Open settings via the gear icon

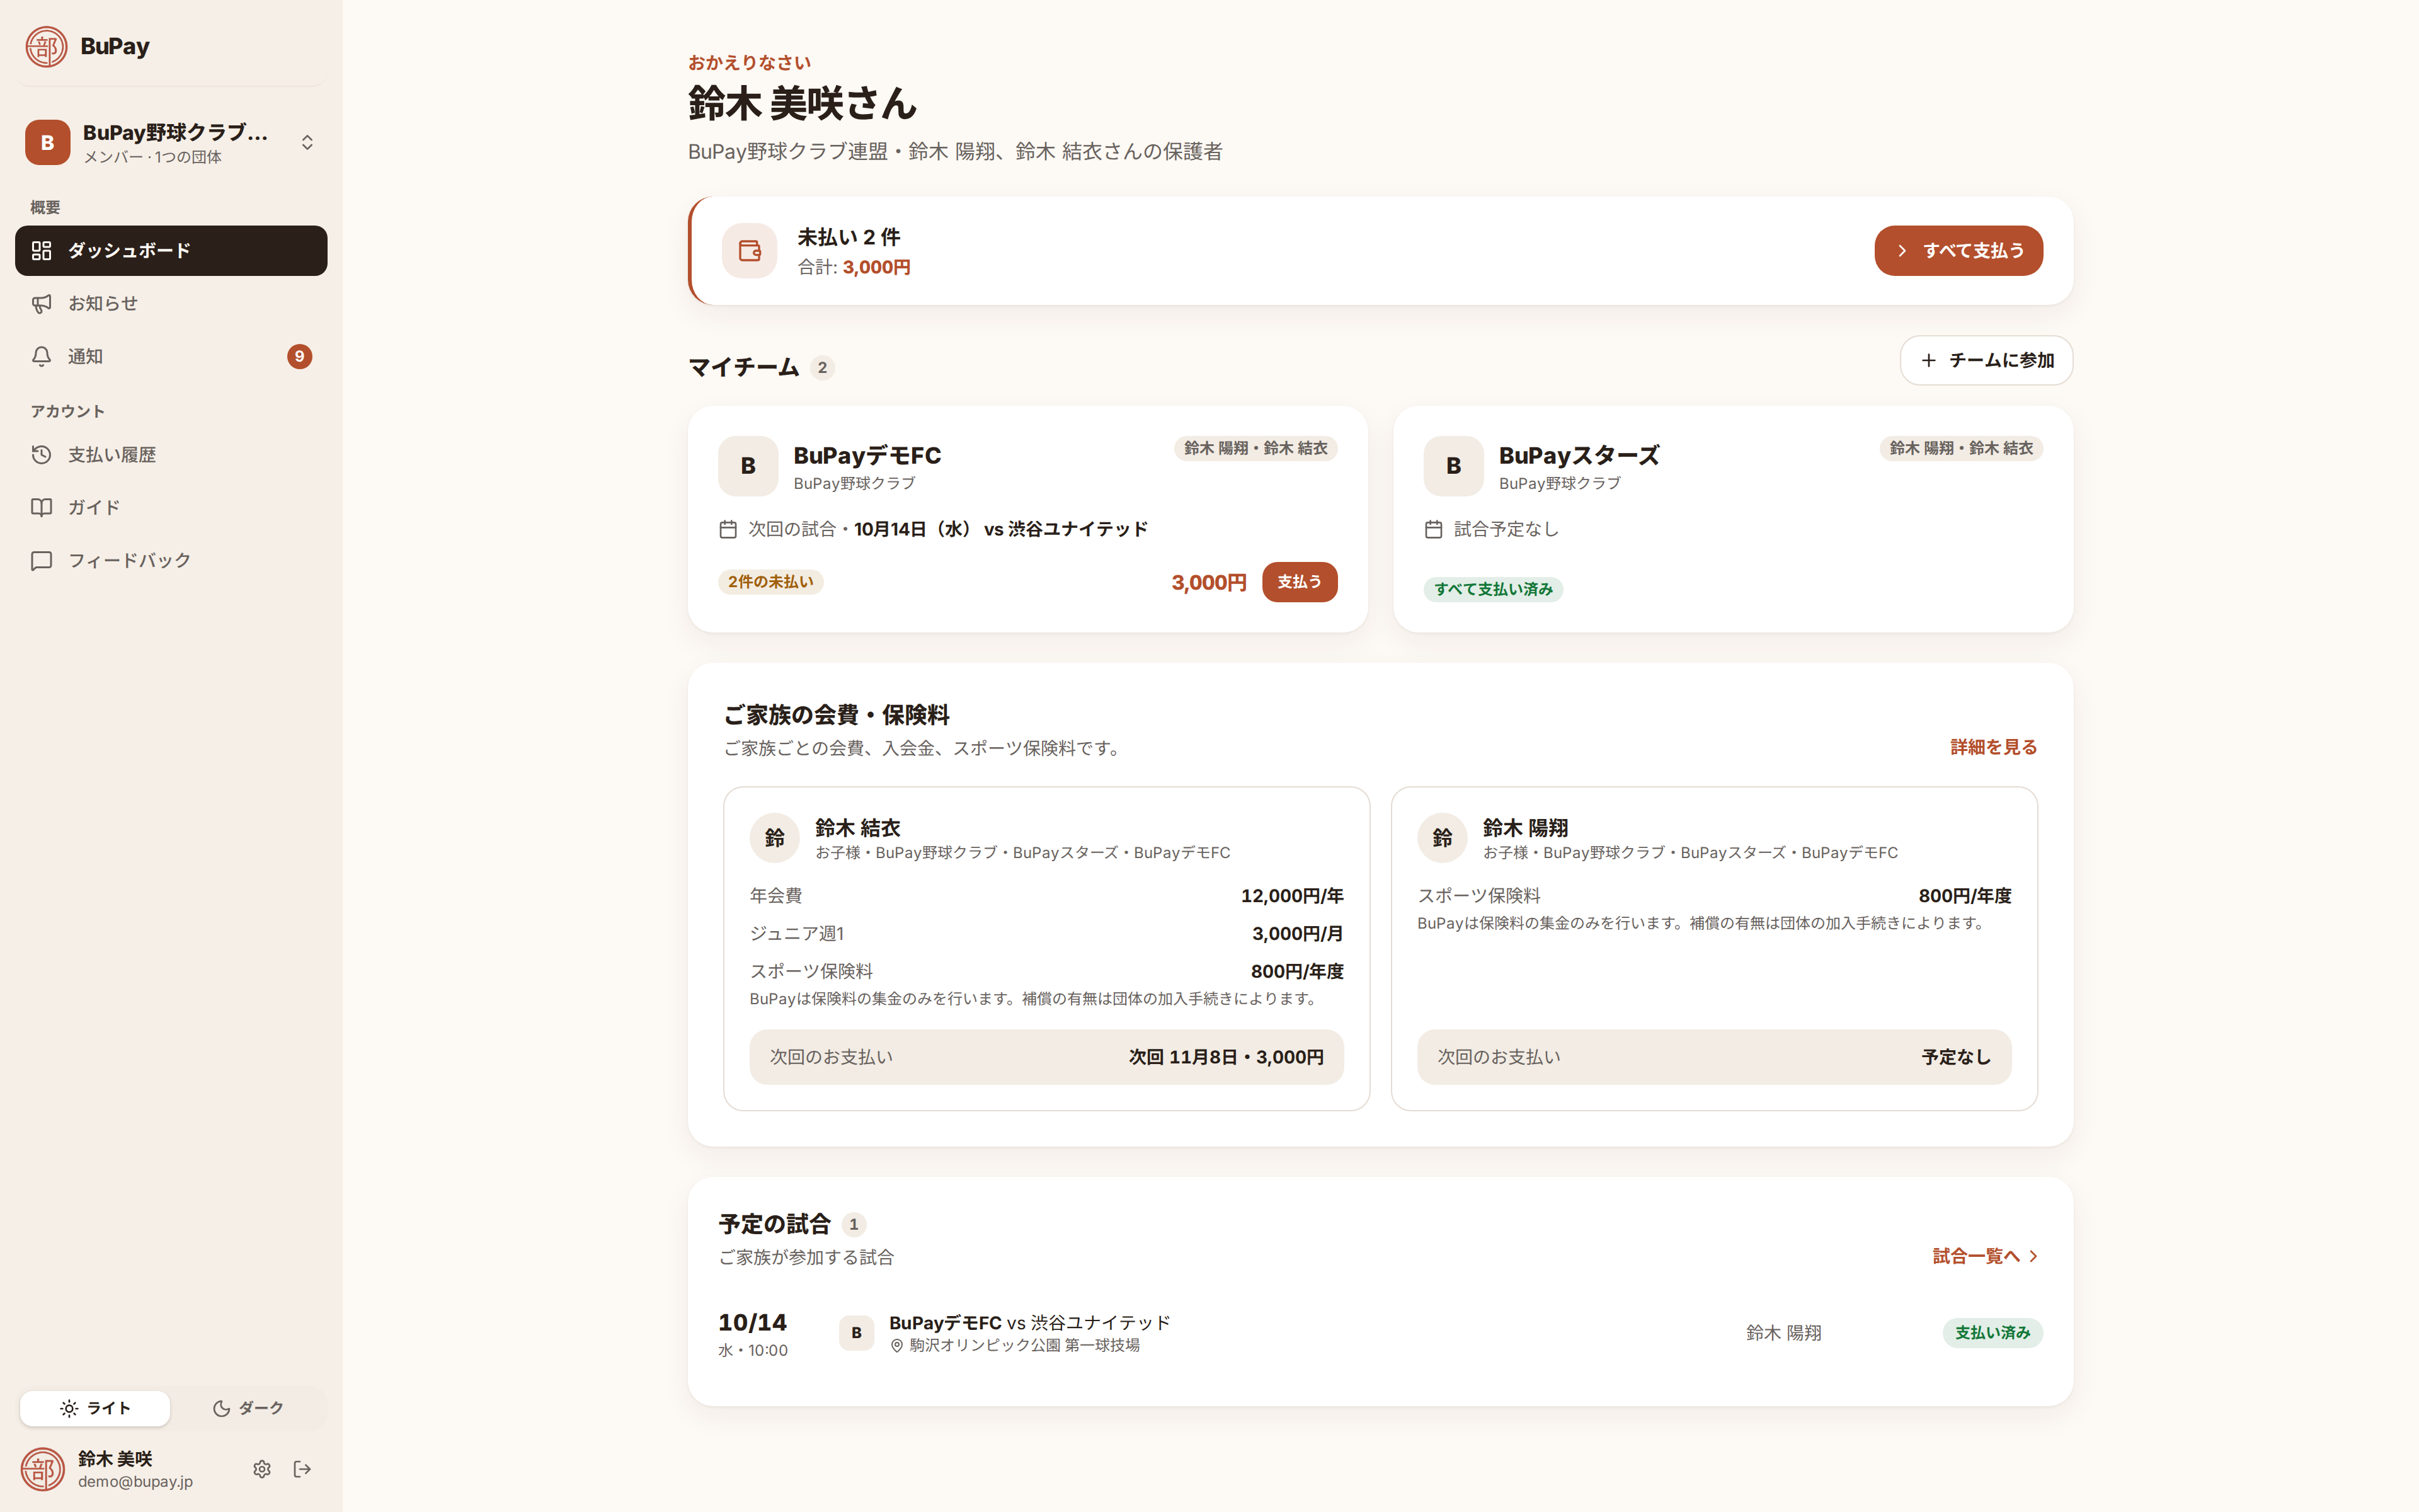coord(262,1469)
